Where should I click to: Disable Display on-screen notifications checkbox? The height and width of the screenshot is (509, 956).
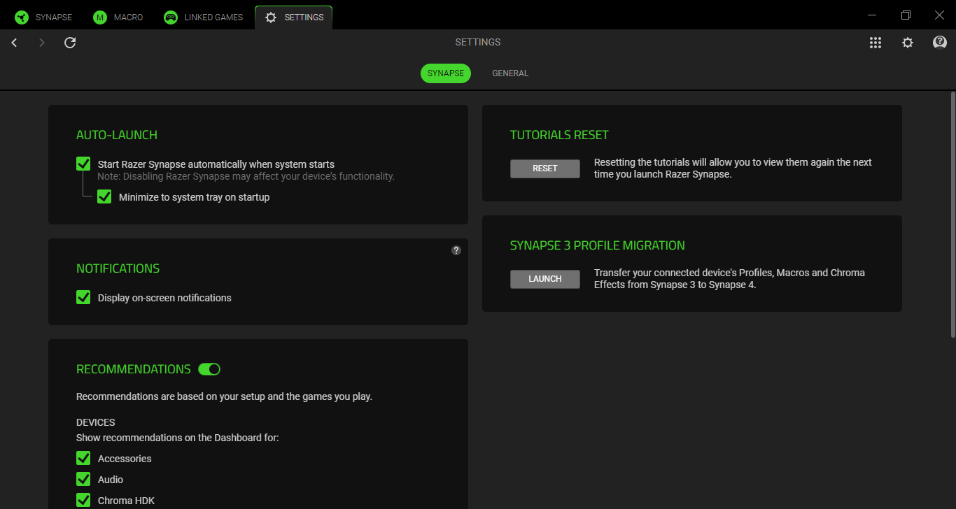click(x=83, y=298)
